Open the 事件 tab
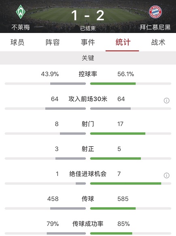The width and height of the screenshot is (176, 236). pos(88,42)
